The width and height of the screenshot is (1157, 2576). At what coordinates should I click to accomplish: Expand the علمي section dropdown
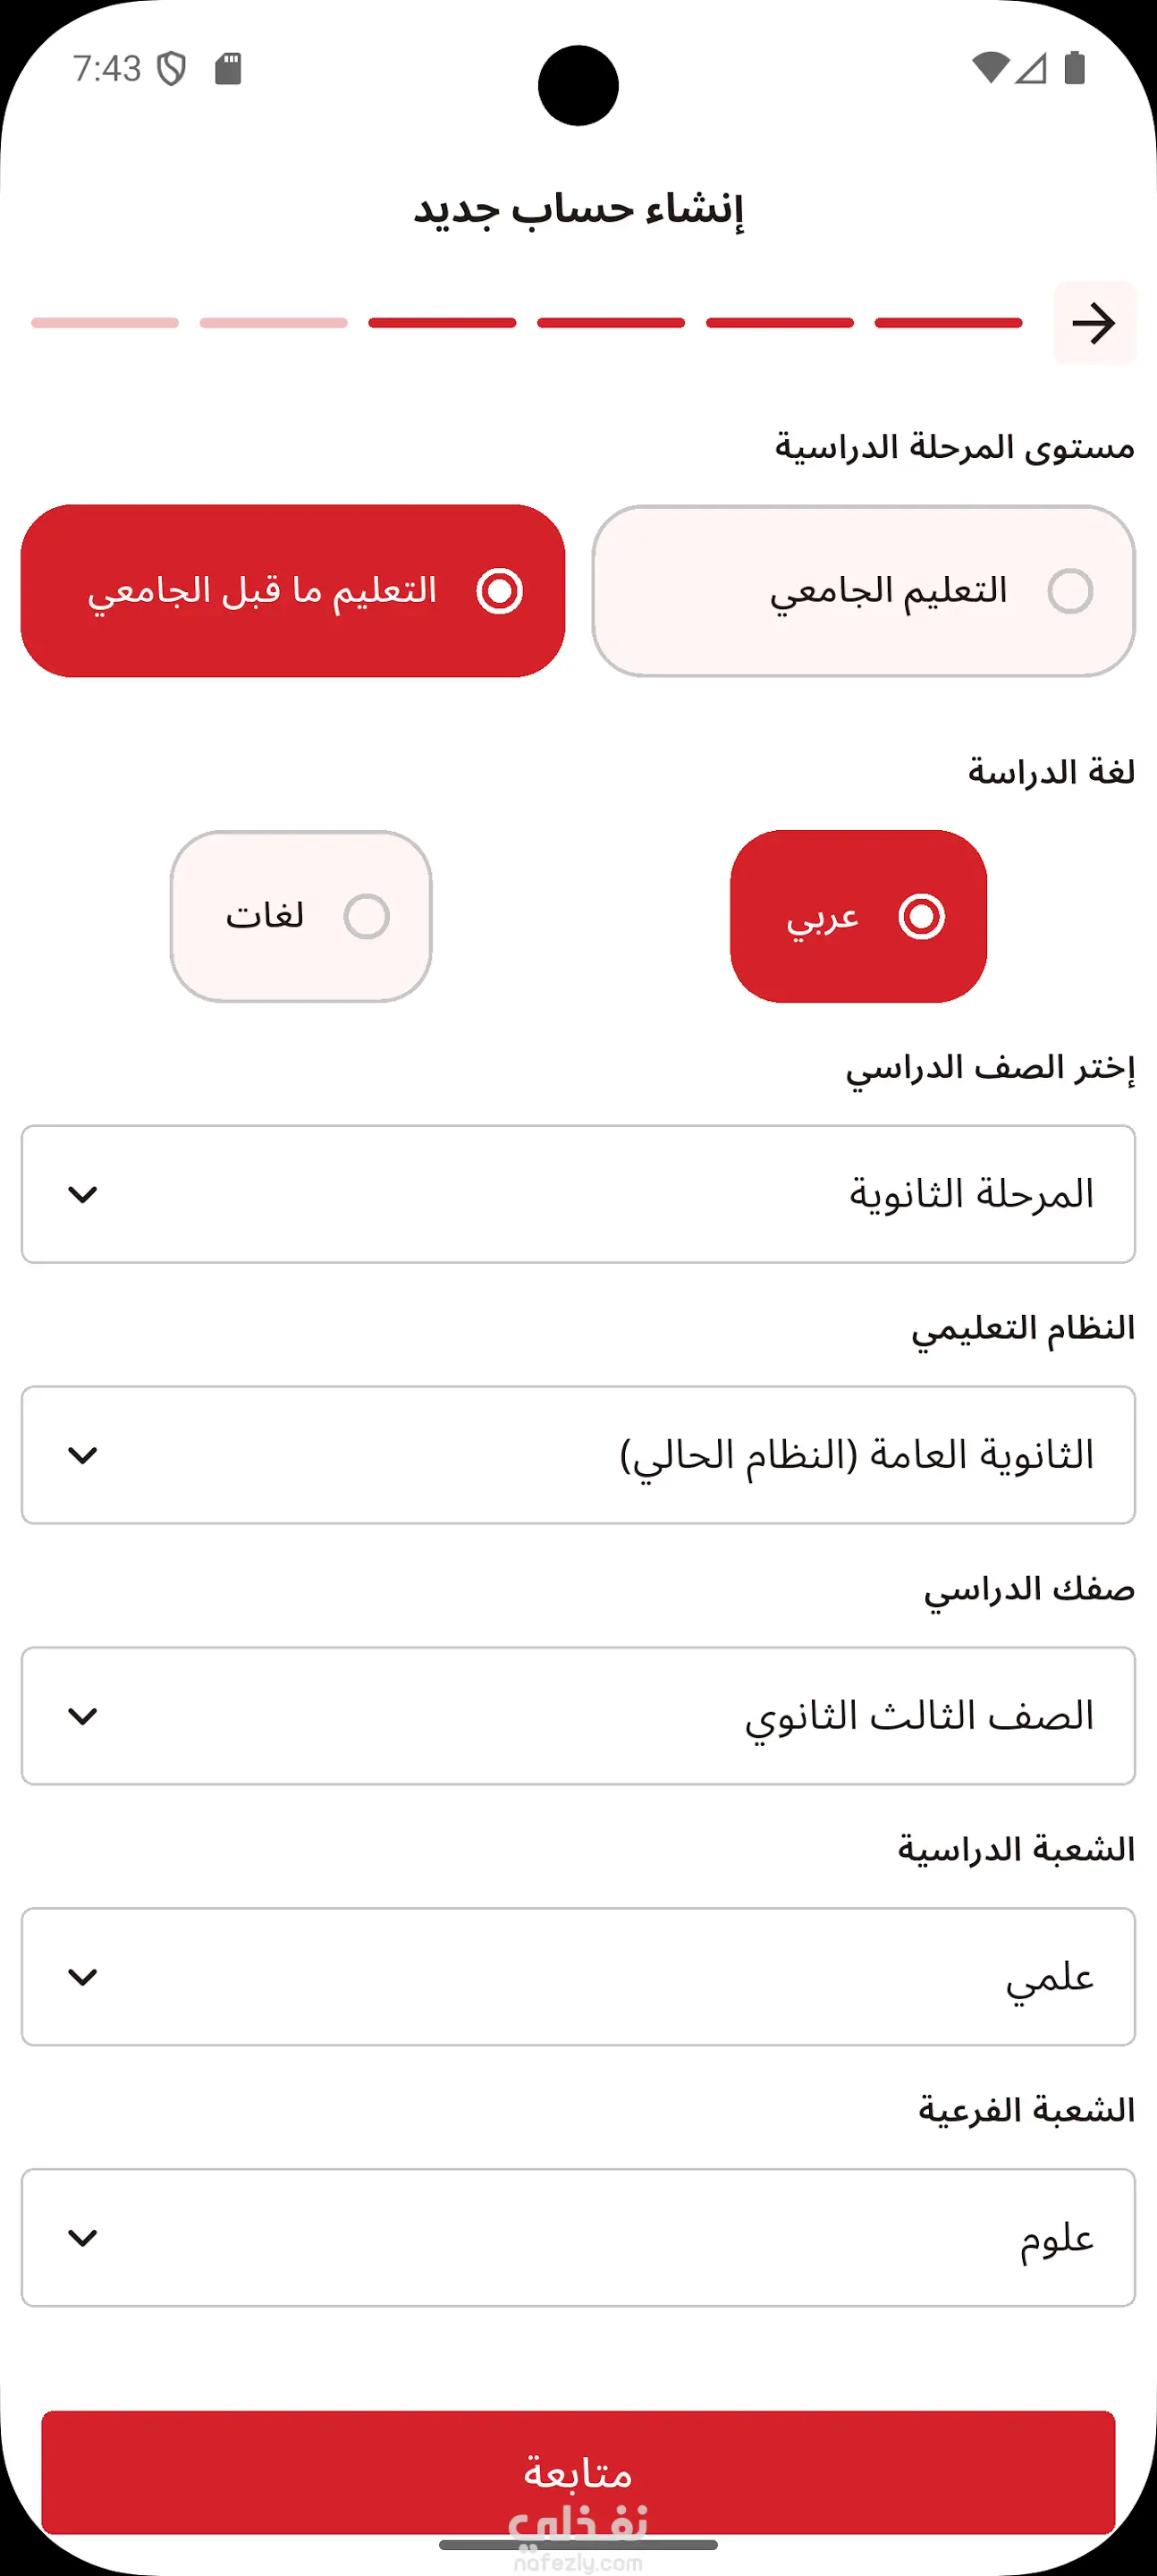tap(578, 1977)
